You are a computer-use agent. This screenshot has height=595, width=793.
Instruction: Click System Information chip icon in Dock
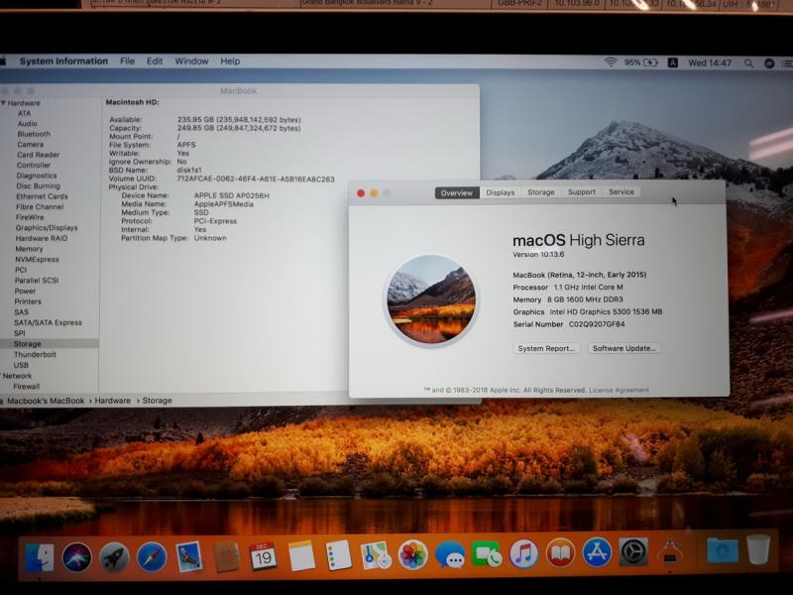(670, 552)
